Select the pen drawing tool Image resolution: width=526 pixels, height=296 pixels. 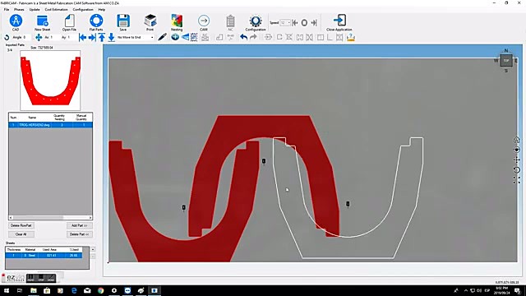tap(163, 37)
